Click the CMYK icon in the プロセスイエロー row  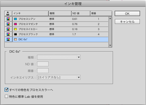click(x=8, y=29)
